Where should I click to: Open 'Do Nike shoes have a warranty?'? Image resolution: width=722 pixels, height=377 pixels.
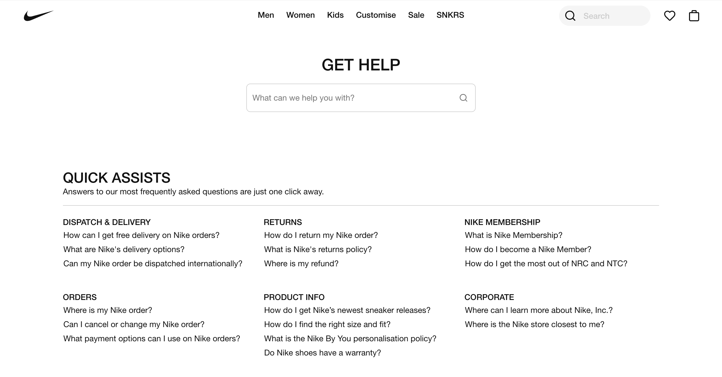pos(322,353)
